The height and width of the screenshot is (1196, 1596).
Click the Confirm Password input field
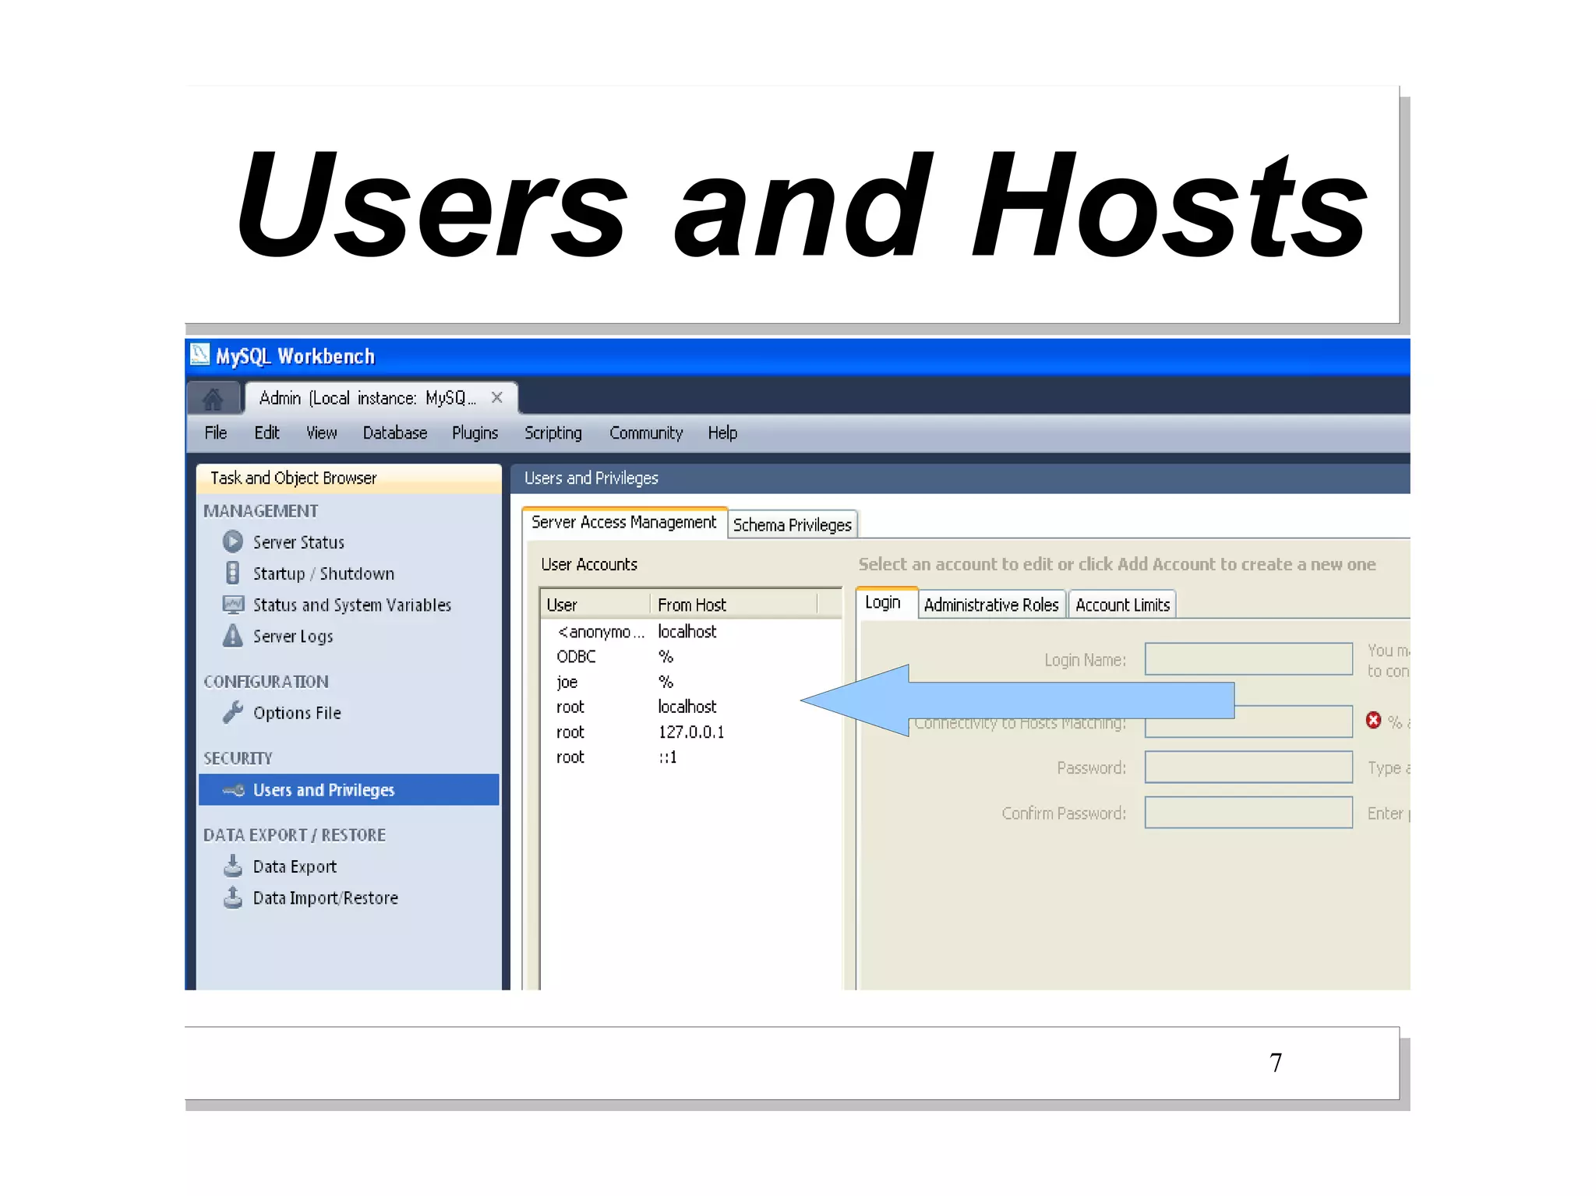[x=1248, y=812]
